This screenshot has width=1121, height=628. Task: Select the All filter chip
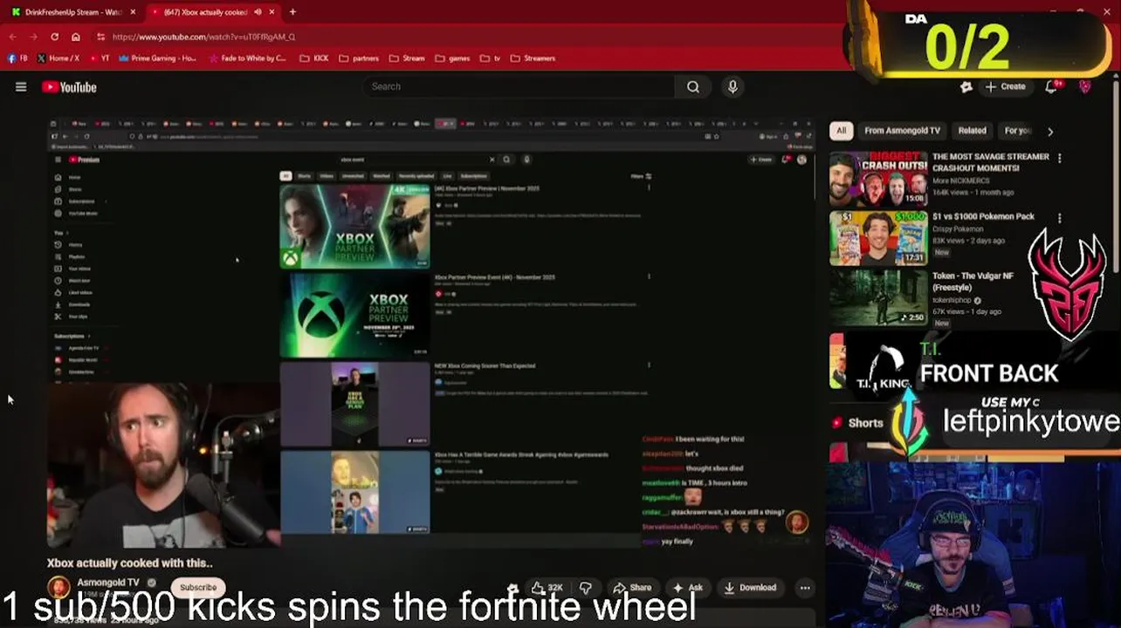coord(841,131)
